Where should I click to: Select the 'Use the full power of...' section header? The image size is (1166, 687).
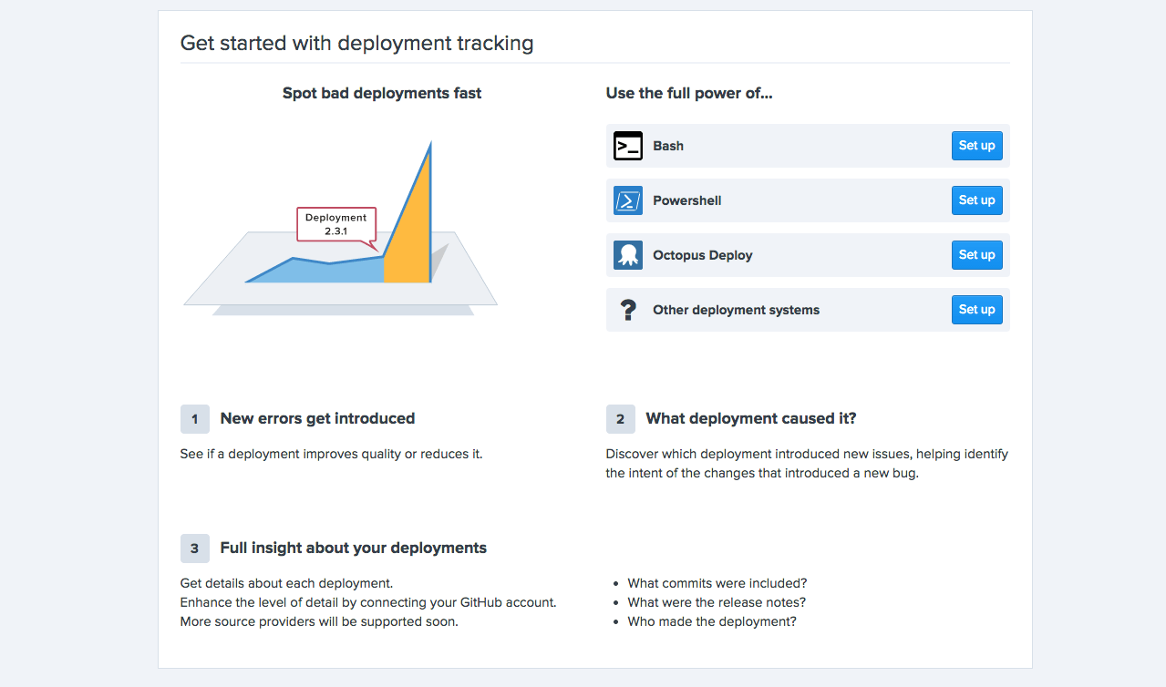[688, 92]
